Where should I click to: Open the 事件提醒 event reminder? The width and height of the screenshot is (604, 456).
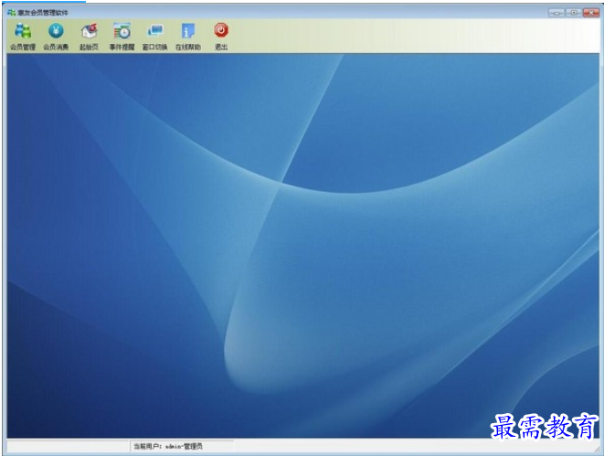[x=122, y=37]
